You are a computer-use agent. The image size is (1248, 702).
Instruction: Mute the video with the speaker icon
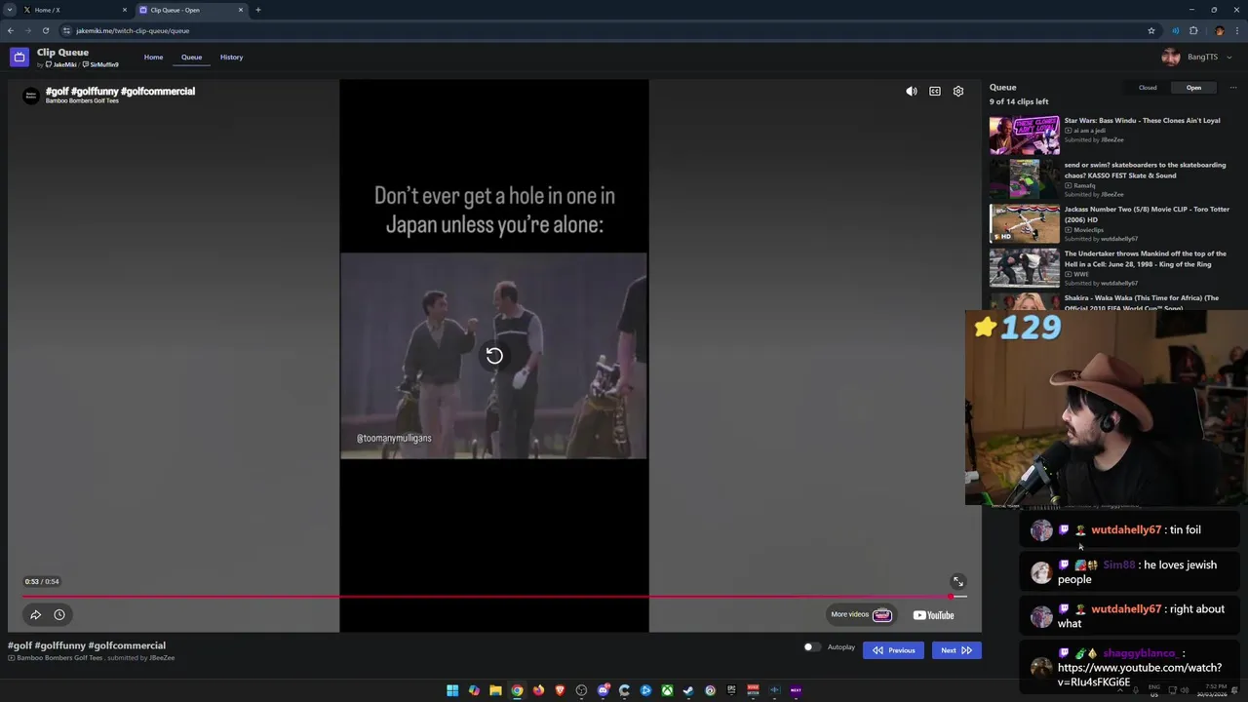912,92
